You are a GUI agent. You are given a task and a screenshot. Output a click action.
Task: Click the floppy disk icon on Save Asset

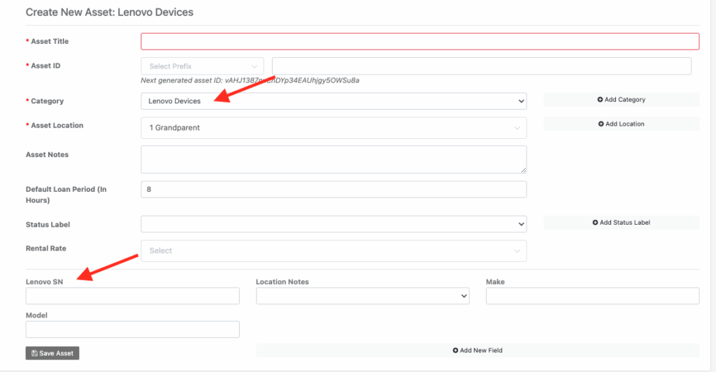[x=34, y=354]
